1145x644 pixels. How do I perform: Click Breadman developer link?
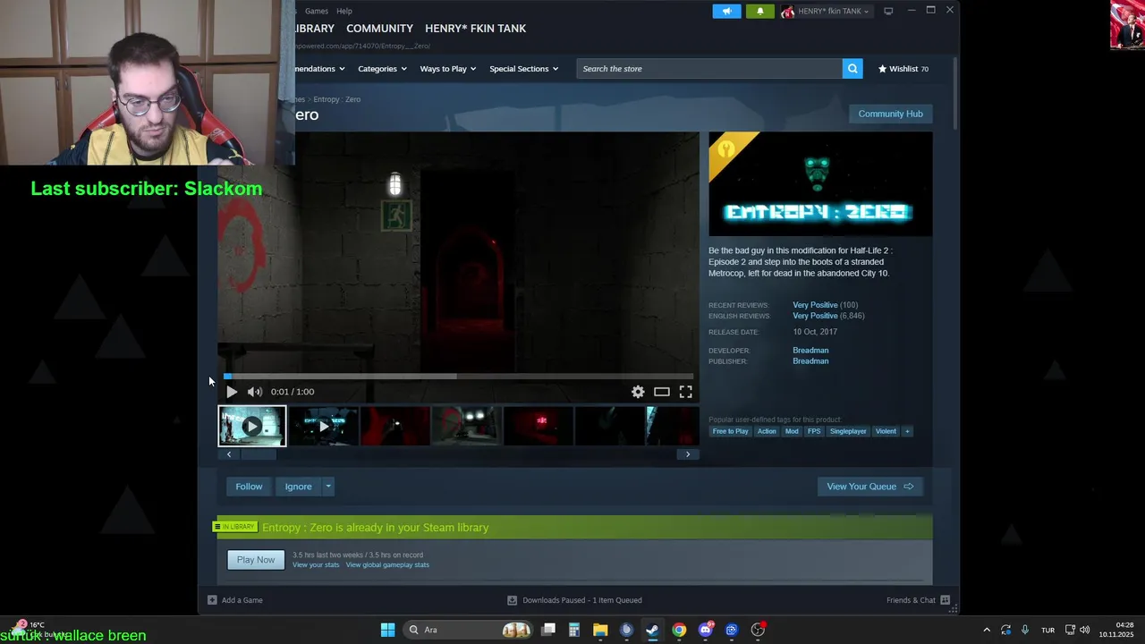coord(810,351)
